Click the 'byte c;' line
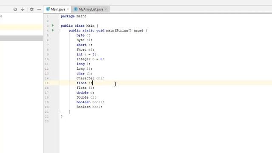Viewport: 272px width, 153px height. [83, 35]
